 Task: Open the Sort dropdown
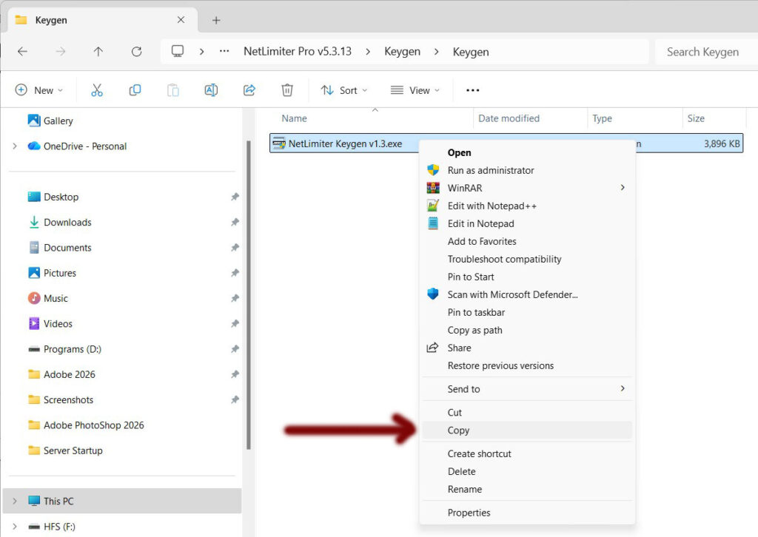coord(343,90)
